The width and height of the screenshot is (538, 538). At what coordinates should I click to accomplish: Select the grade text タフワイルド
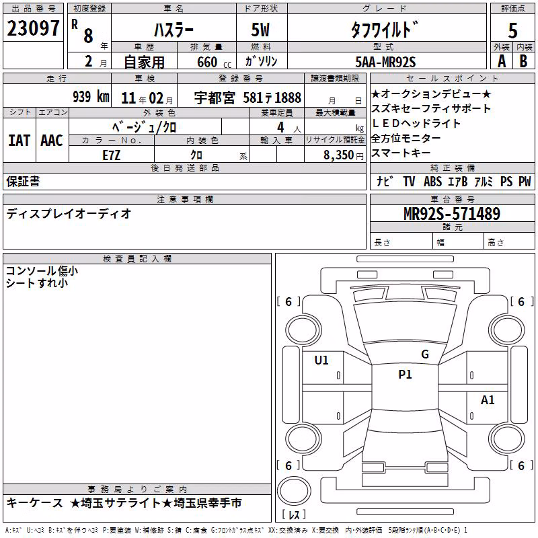385,30
